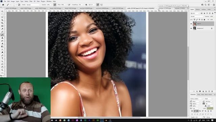Select the Crop tool
The width and height of the screenshot is (216, 122).
click(2, 23)
